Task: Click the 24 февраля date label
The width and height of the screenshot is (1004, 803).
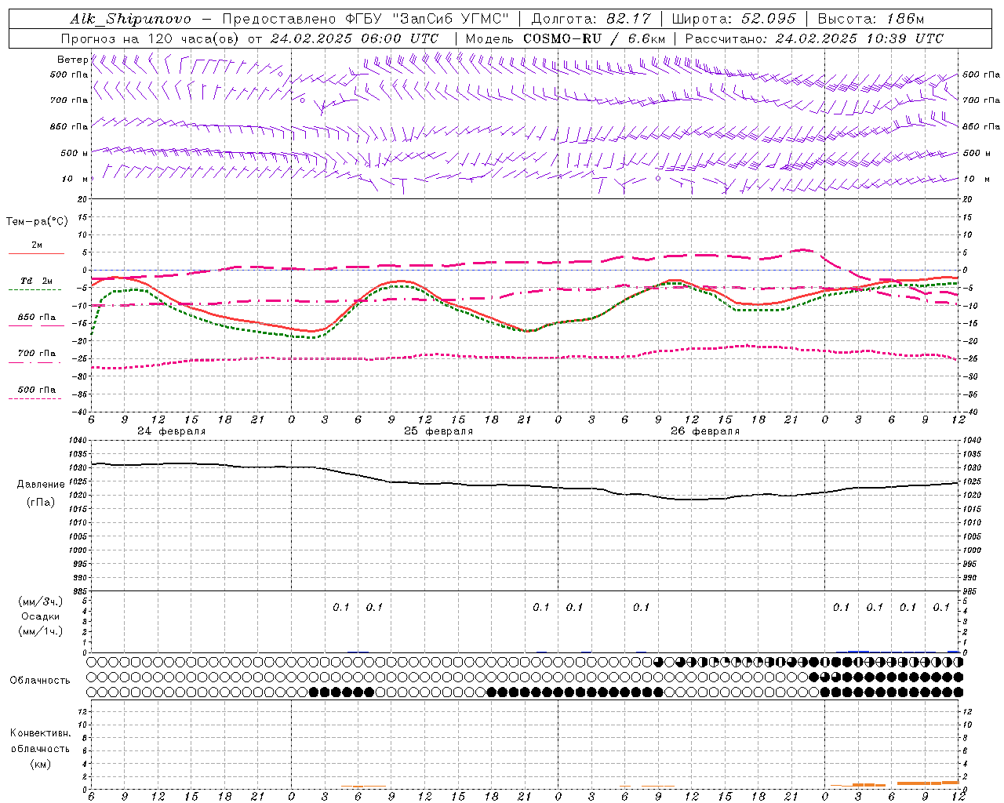Action: tap(172, 431)
